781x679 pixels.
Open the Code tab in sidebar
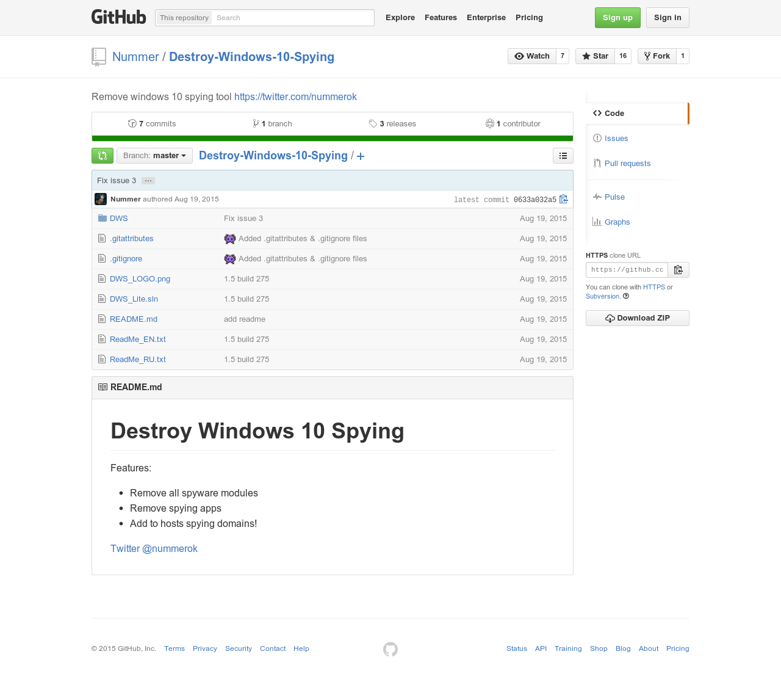[637, 114]
